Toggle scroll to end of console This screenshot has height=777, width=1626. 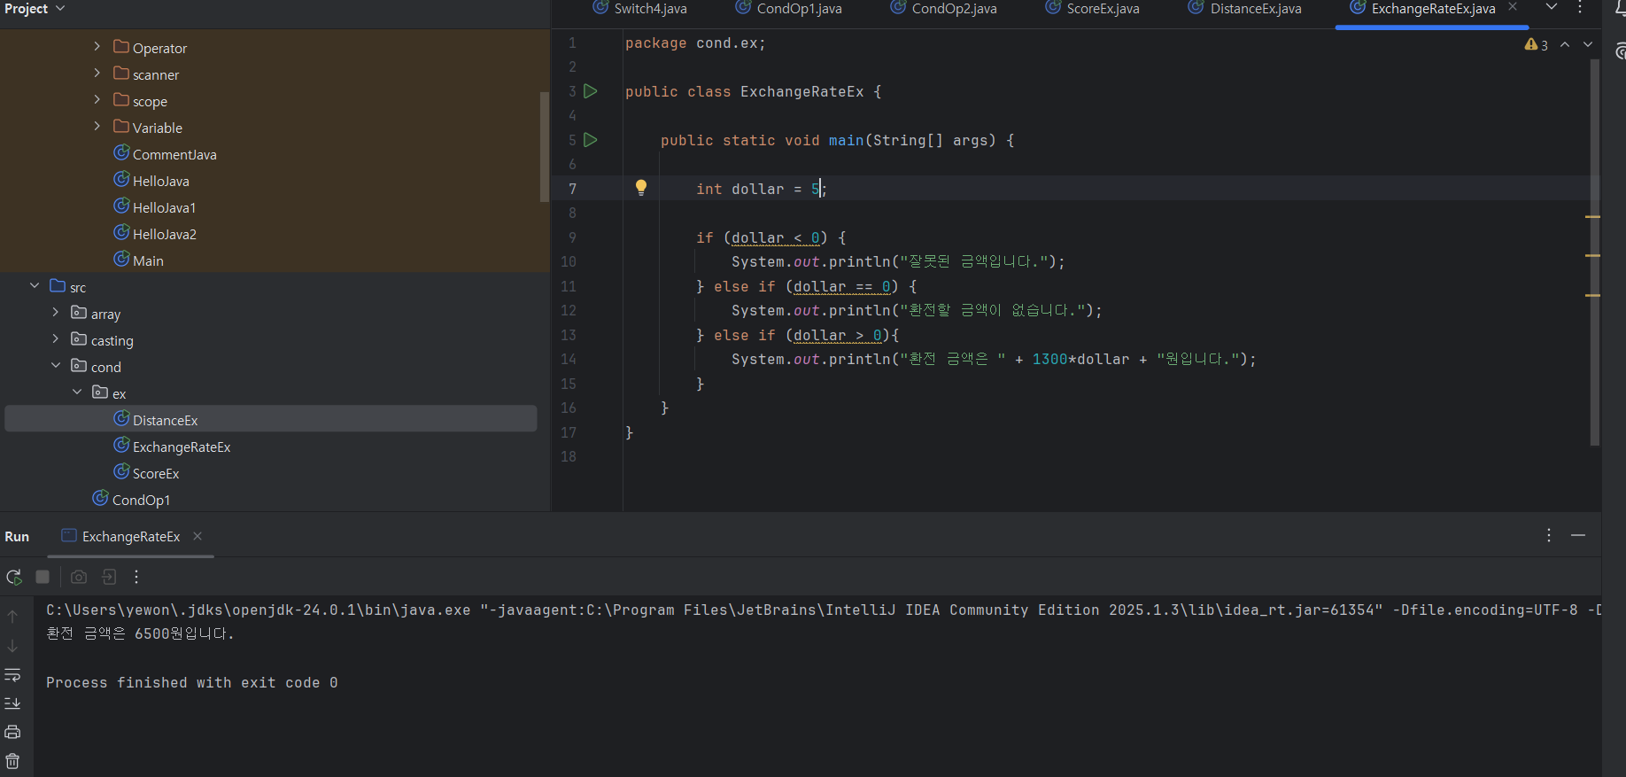click(12, 703)
